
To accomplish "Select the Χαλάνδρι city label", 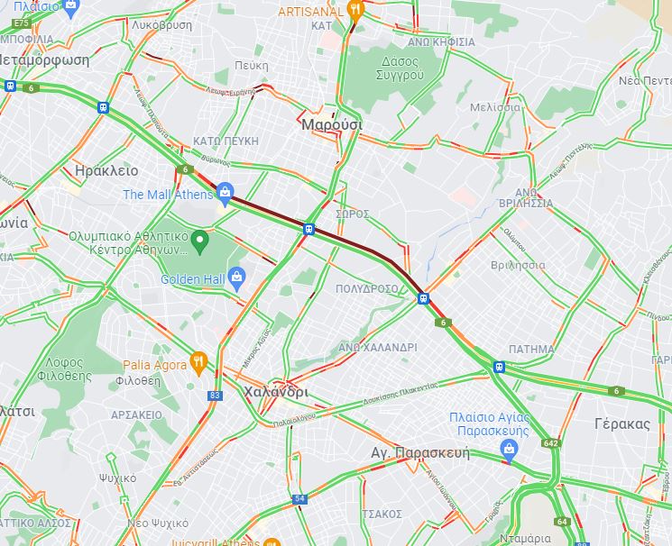I will tap(276, 391).
